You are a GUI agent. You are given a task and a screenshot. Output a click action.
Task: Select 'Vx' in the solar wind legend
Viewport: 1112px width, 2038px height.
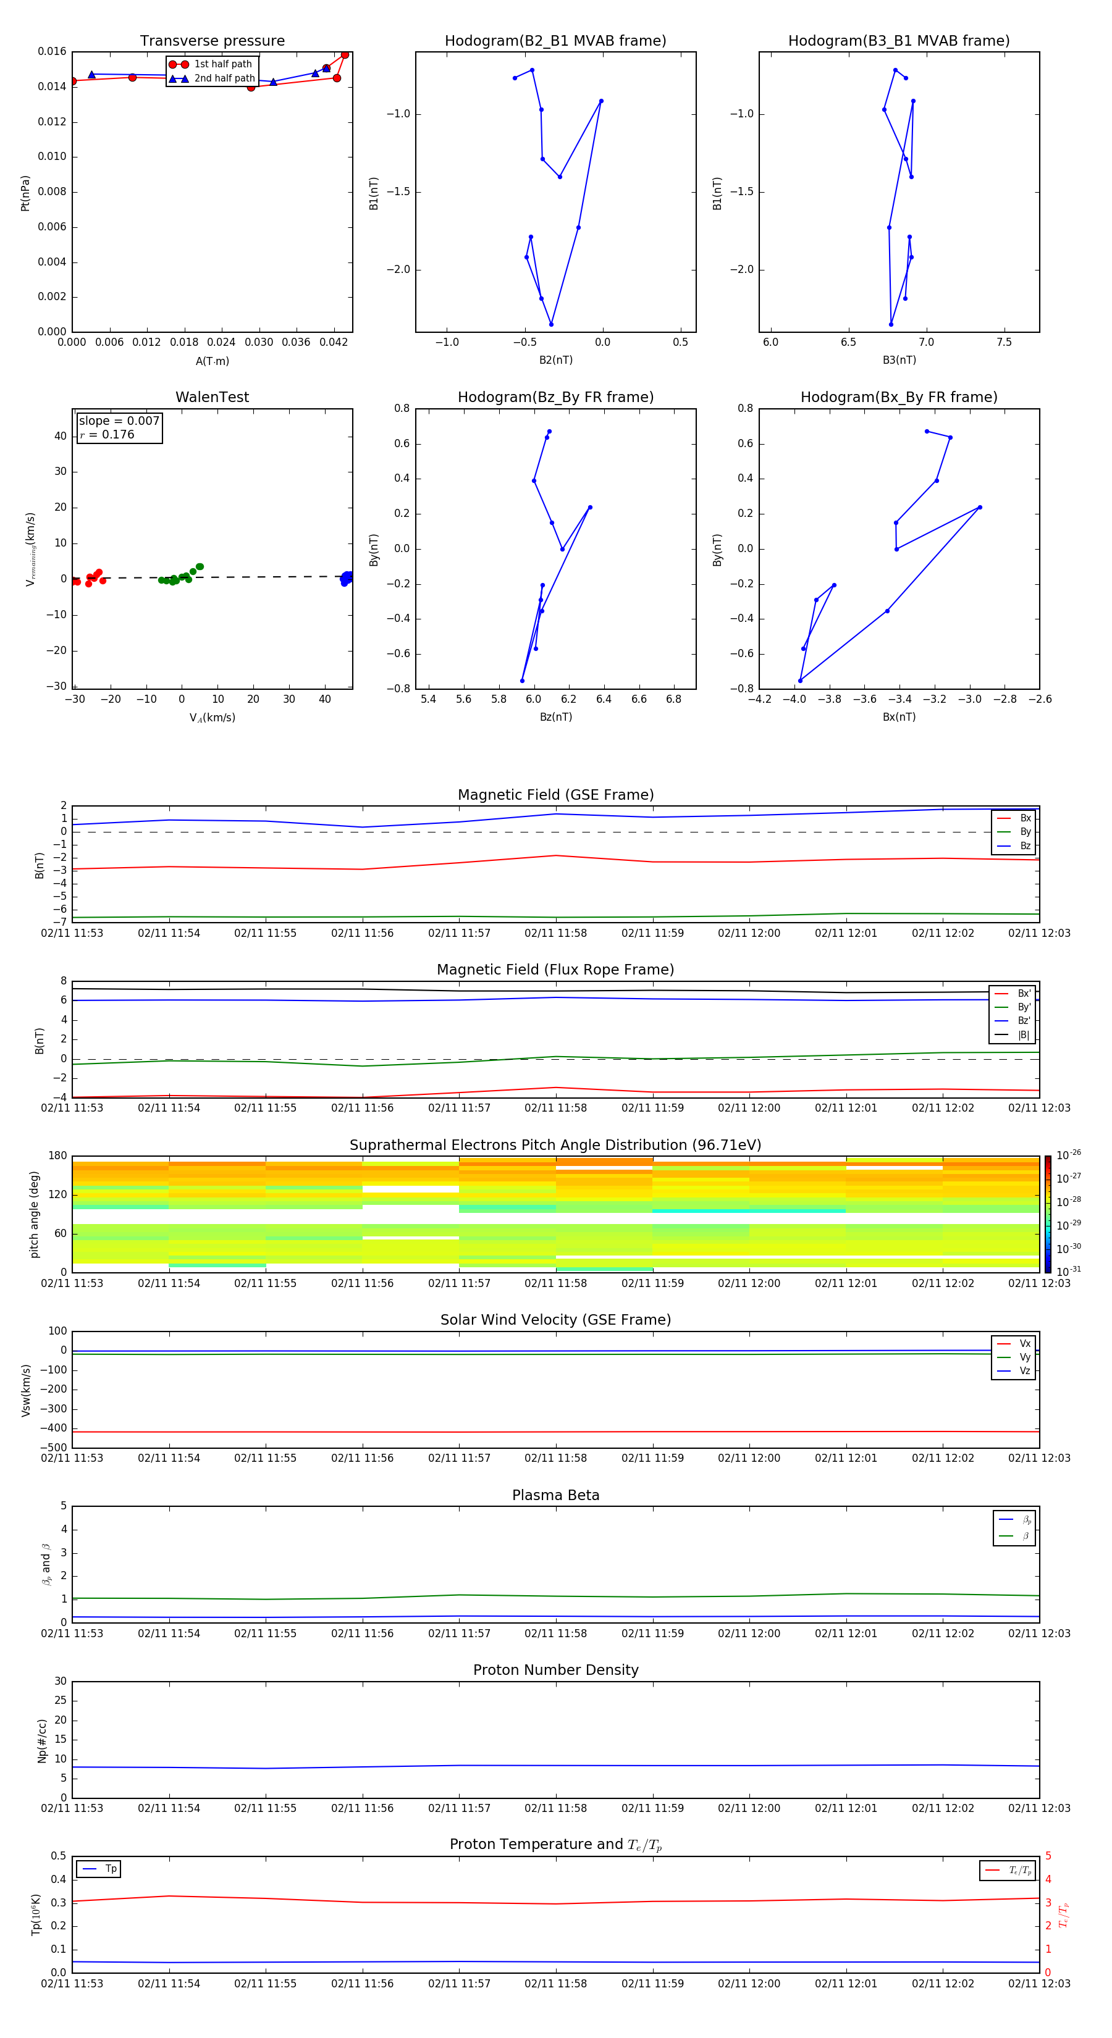[x=1014, y=1344]
